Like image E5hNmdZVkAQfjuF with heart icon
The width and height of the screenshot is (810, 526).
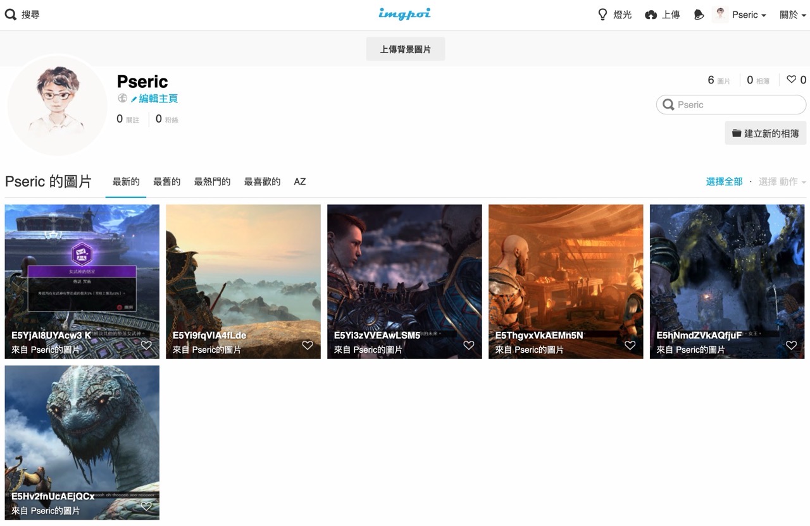(x=791, y=345)
